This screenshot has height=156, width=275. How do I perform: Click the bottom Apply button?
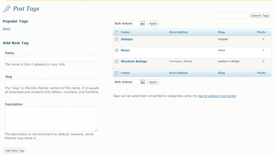(153, 82)
